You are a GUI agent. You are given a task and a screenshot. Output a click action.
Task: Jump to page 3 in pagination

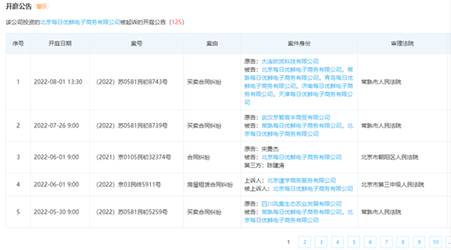tap(321, 242)
